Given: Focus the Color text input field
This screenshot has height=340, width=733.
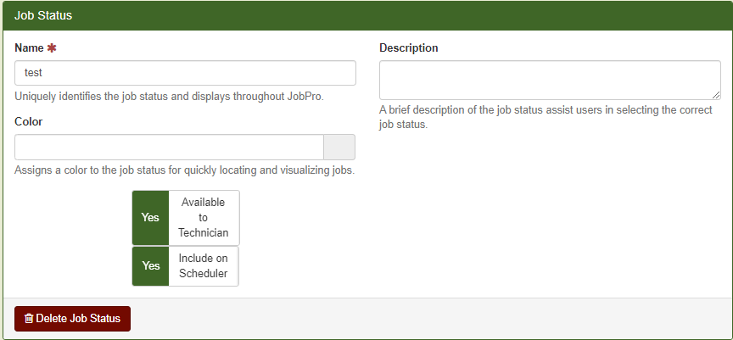Looking at the screenshot, I should pyautogui.click(x=169, y=148).
